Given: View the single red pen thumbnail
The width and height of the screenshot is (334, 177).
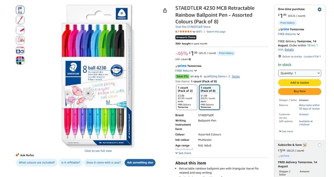Looking at the screenshot, I should click(x=20, y=20).
